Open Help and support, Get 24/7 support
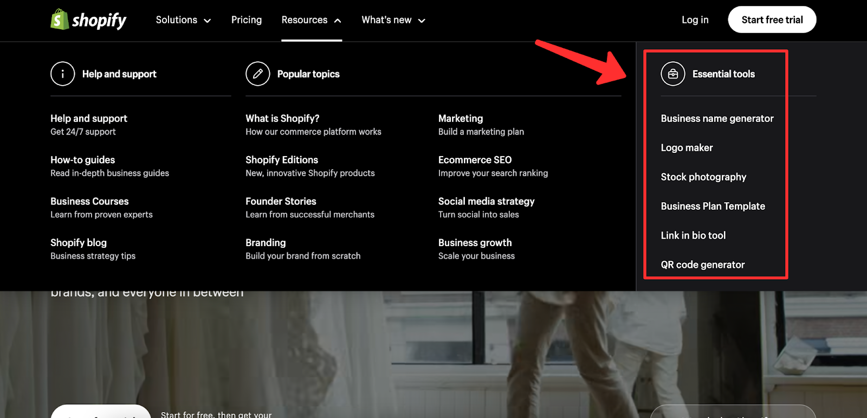The height and width of the screenshot is (418, 867). (x=89, y=125)
